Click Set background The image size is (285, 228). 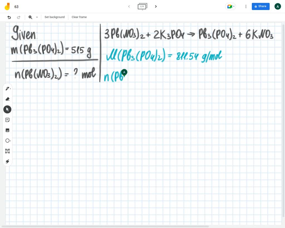[55, 17]
